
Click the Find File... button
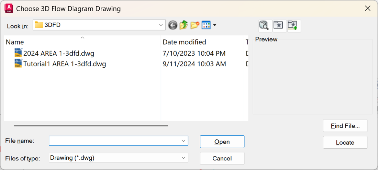345,126
